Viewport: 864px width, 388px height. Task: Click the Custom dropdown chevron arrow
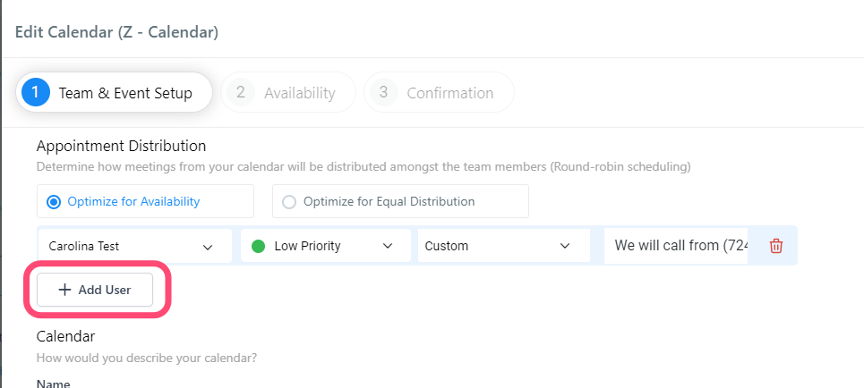tap(565, 246)
